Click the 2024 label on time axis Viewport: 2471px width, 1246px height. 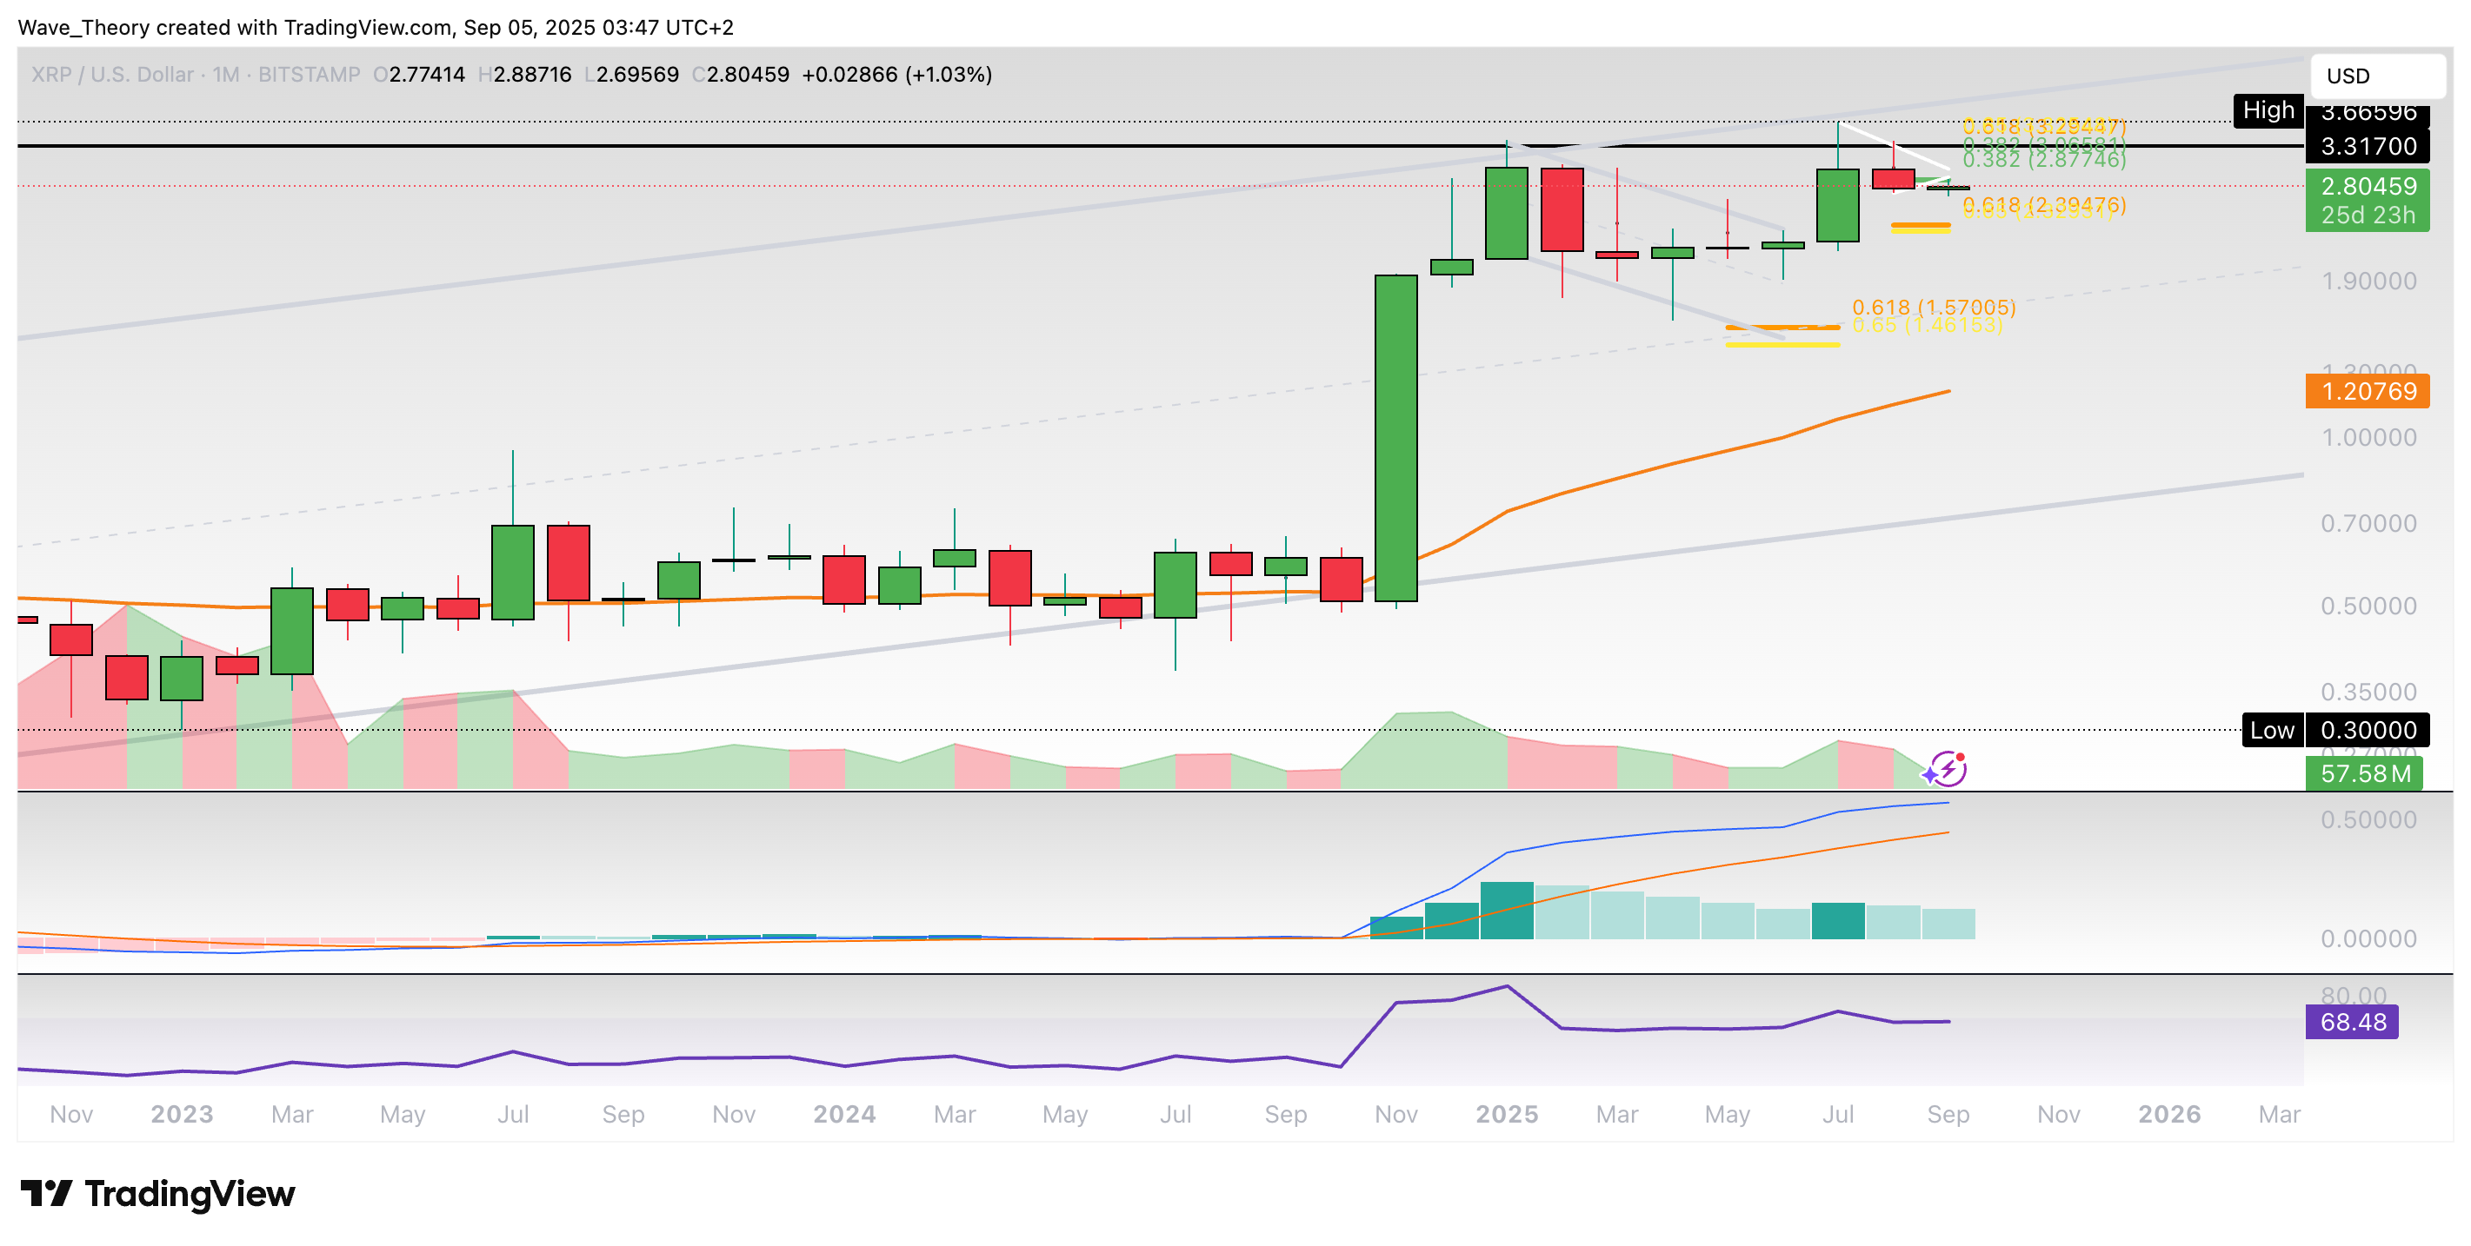[844, 1114]
